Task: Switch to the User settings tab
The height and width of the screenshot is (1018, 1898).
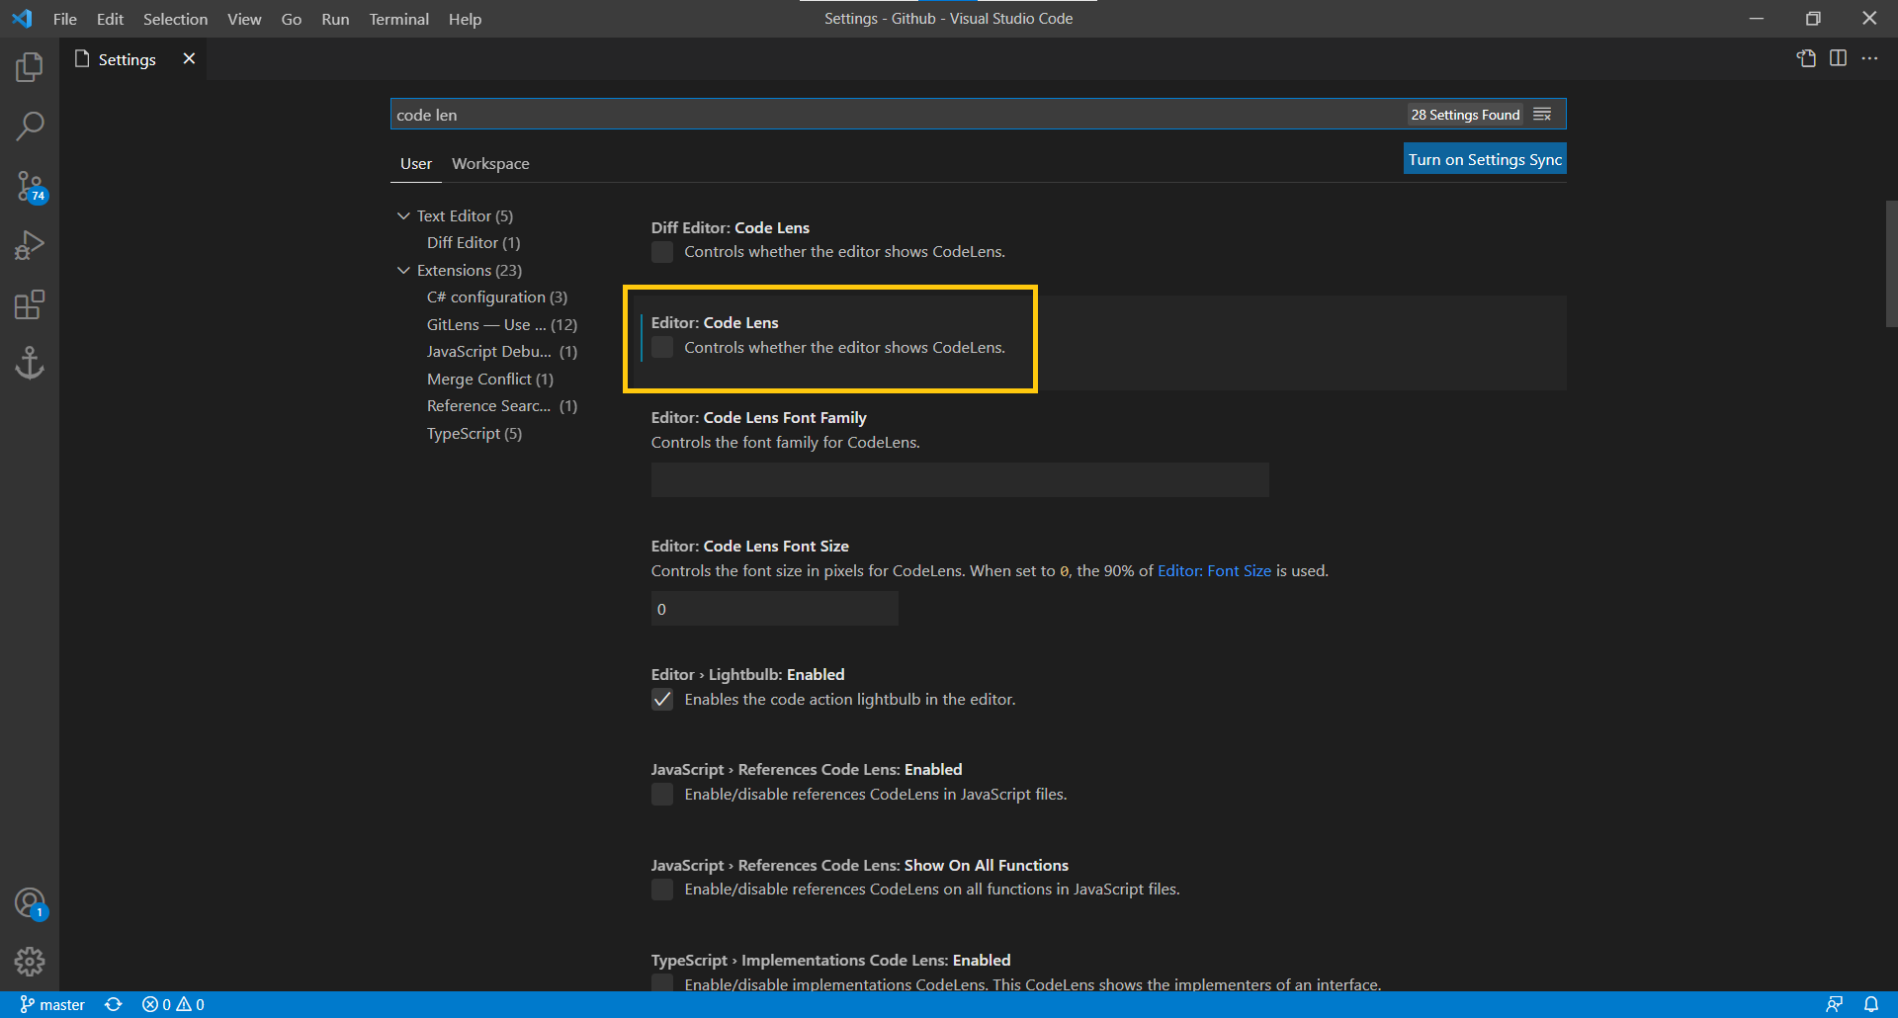Action: coord(416,163)
